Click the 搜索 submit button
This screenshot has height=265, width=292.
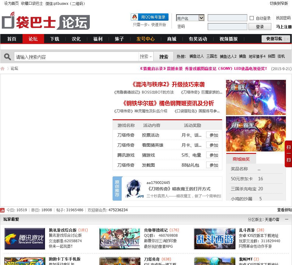coord(164,57)
